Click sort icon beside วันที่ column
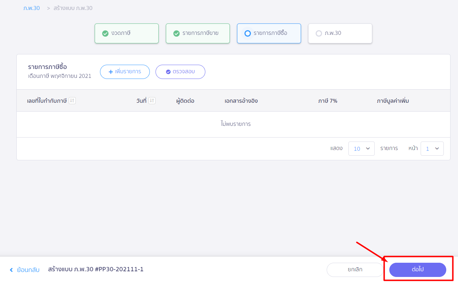The height and width of the screenshot is (283, 458). 152,101
